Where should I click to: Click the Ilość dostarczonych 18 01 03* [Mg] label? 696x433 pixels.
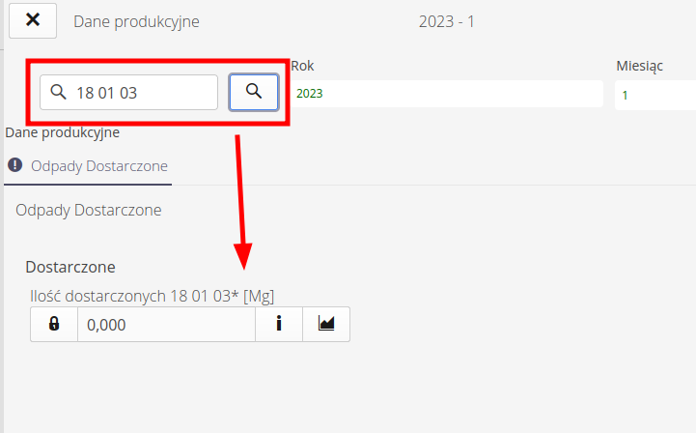click(153, 296)
